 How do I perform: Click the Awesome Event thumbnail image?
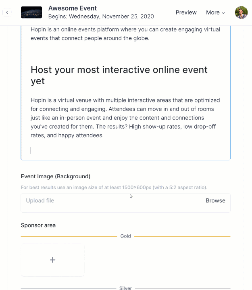31,13
